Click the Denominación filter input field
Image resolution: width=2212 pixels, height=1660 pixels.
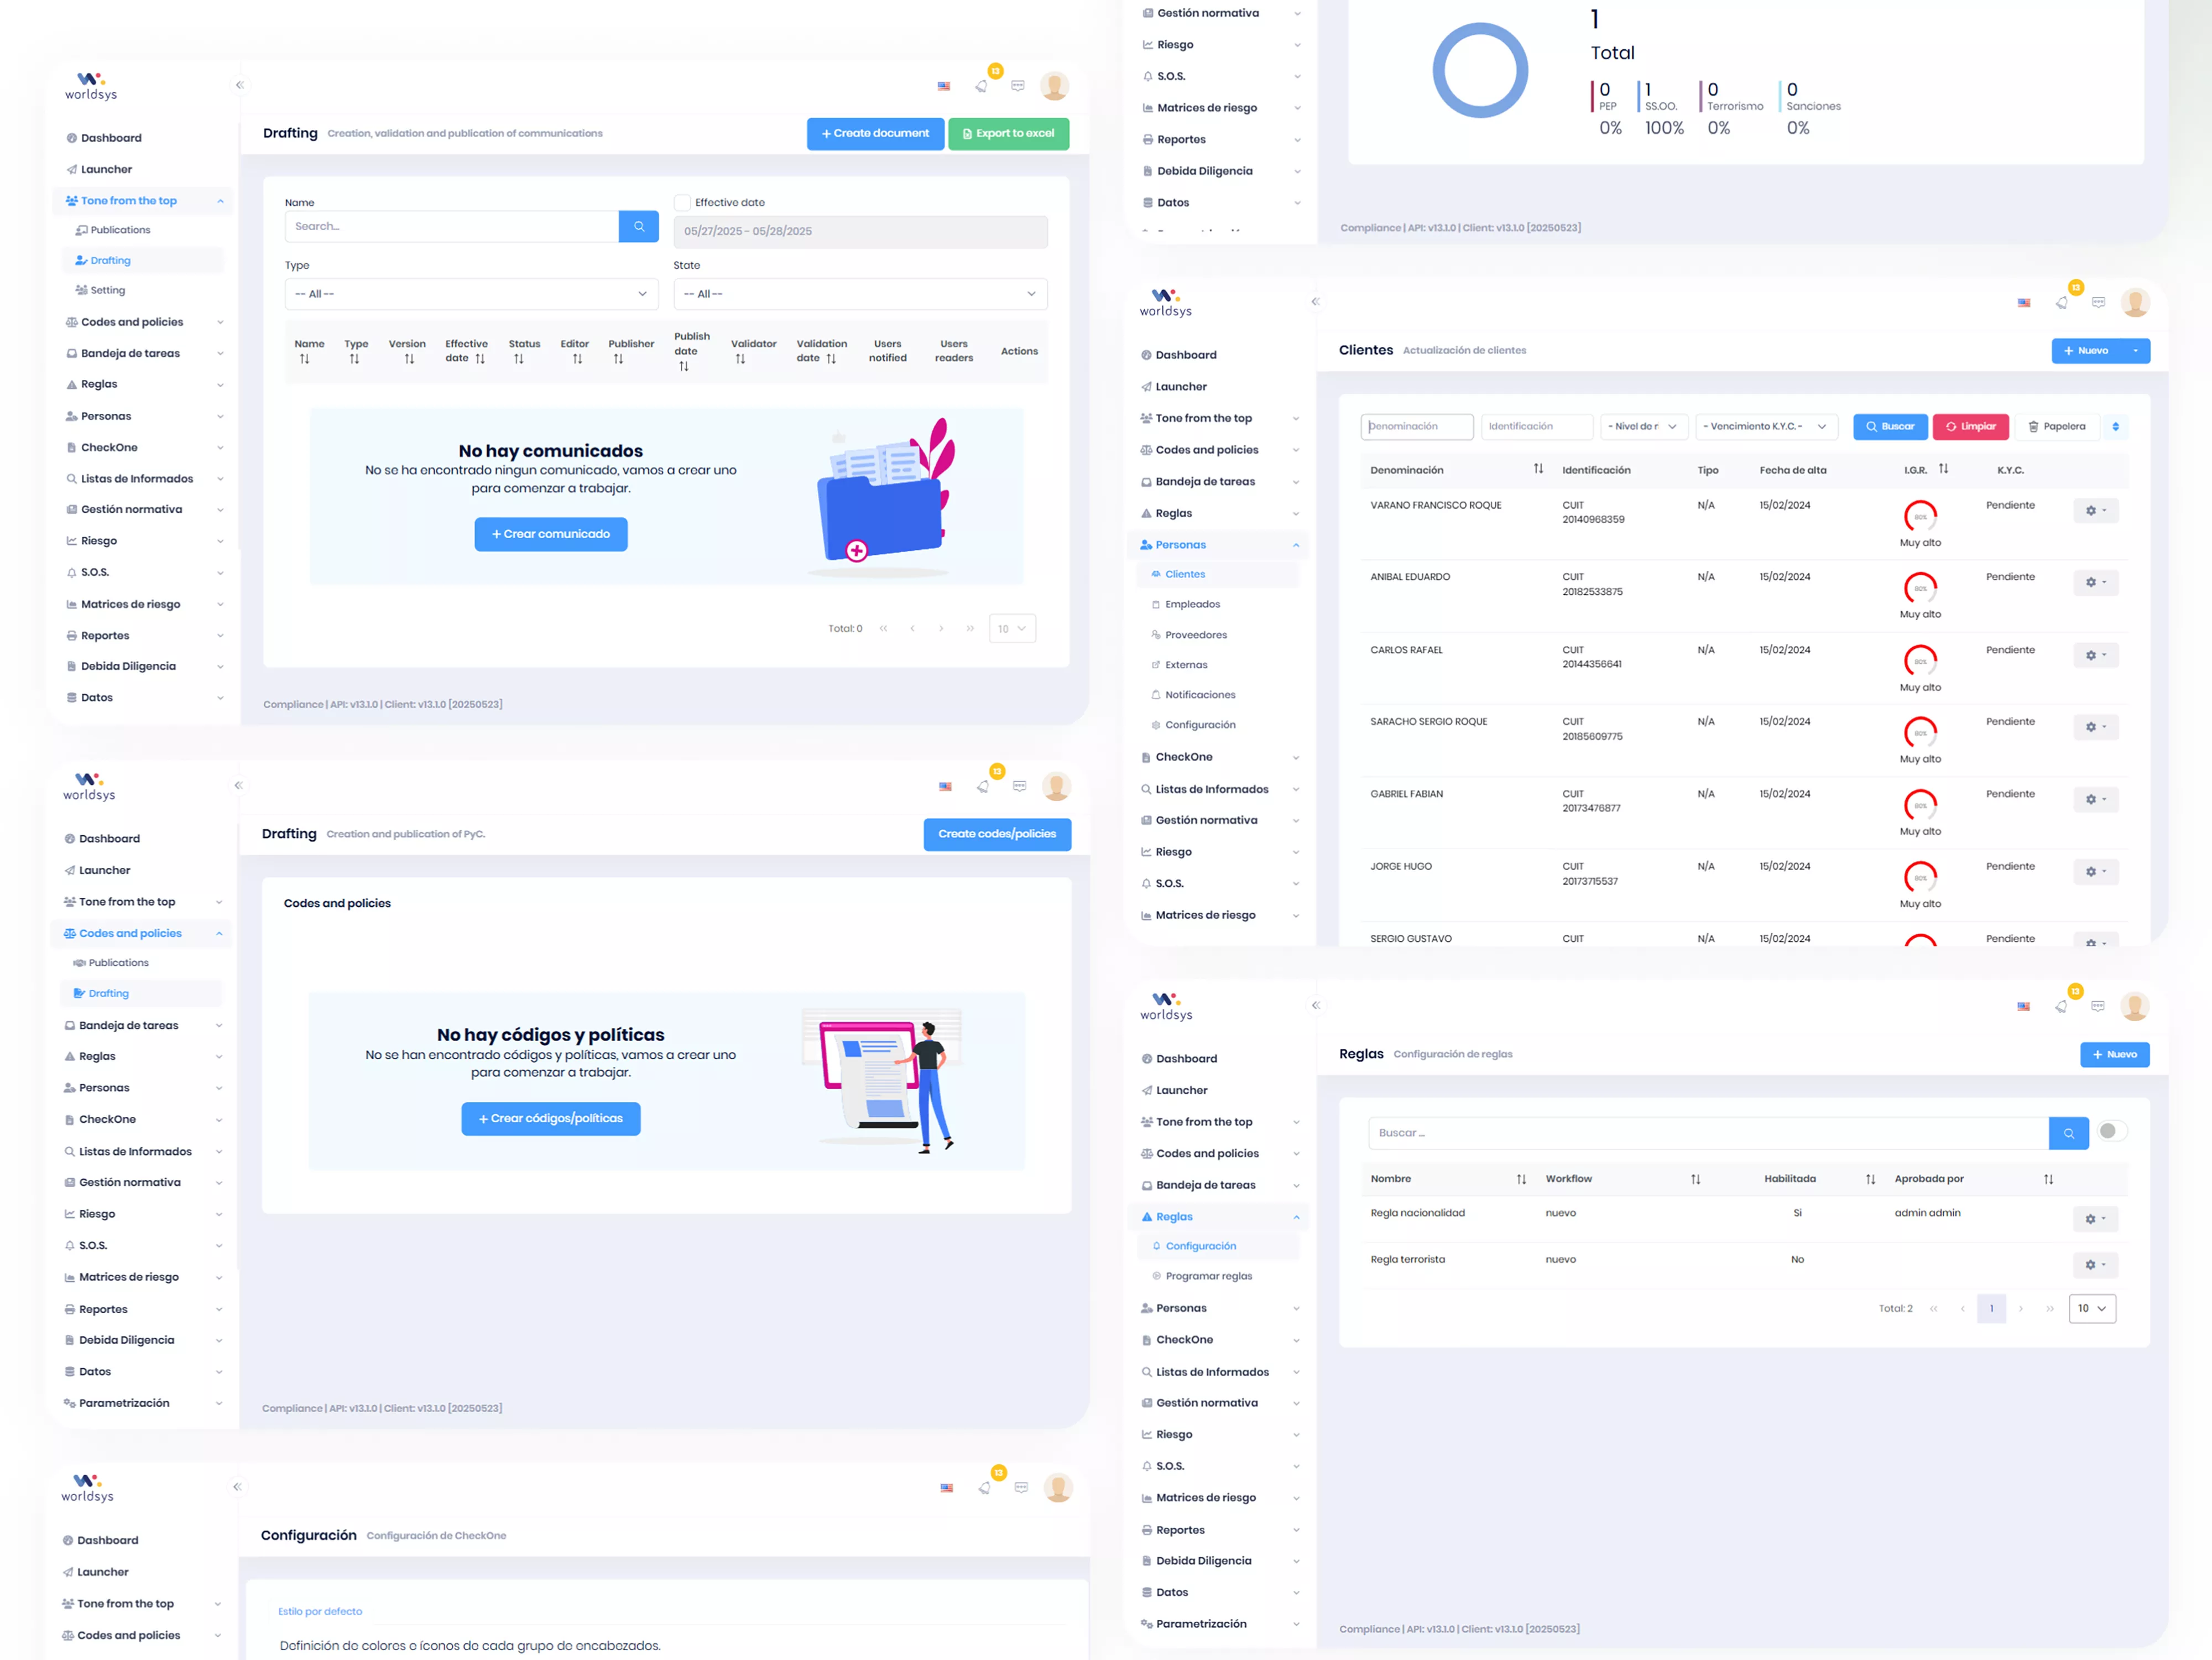pos(1416,427)
